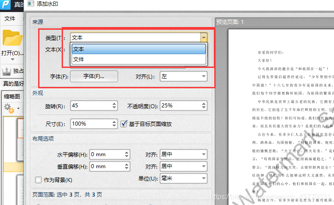Select the first page thumbnail
334x205 pixels.
tap(20, 139)
